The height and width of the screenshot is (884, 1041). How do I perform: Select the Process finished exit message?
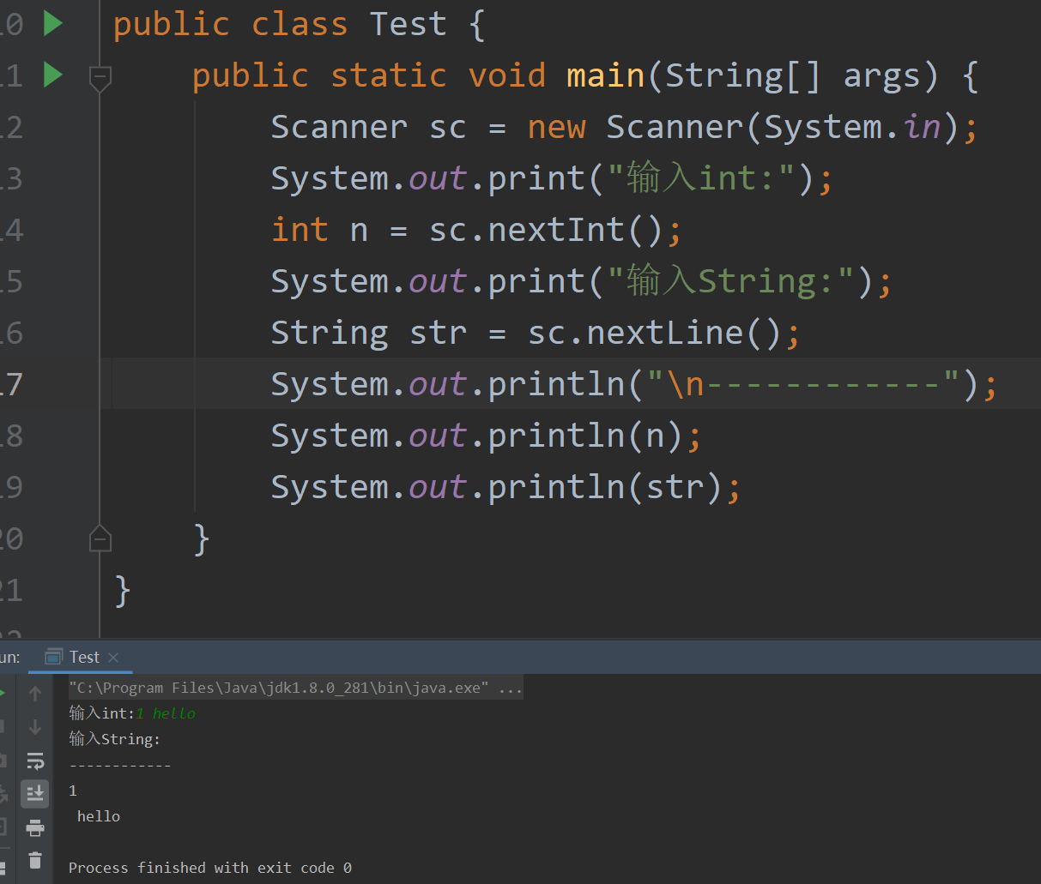[x=210, y=867]
